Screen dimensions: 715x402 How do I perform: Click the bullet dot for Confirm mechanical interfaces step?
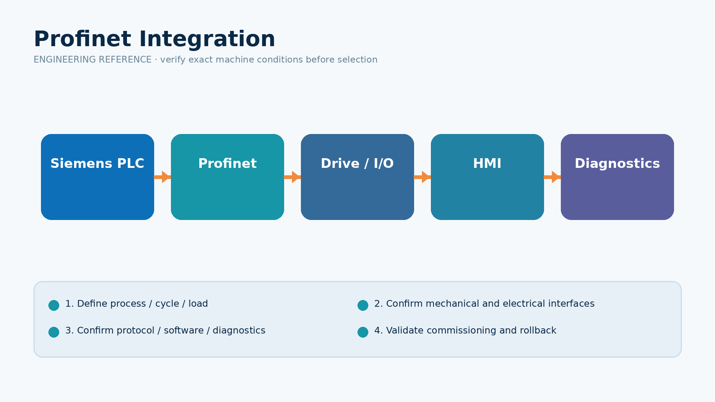click(x=363, y=305)
